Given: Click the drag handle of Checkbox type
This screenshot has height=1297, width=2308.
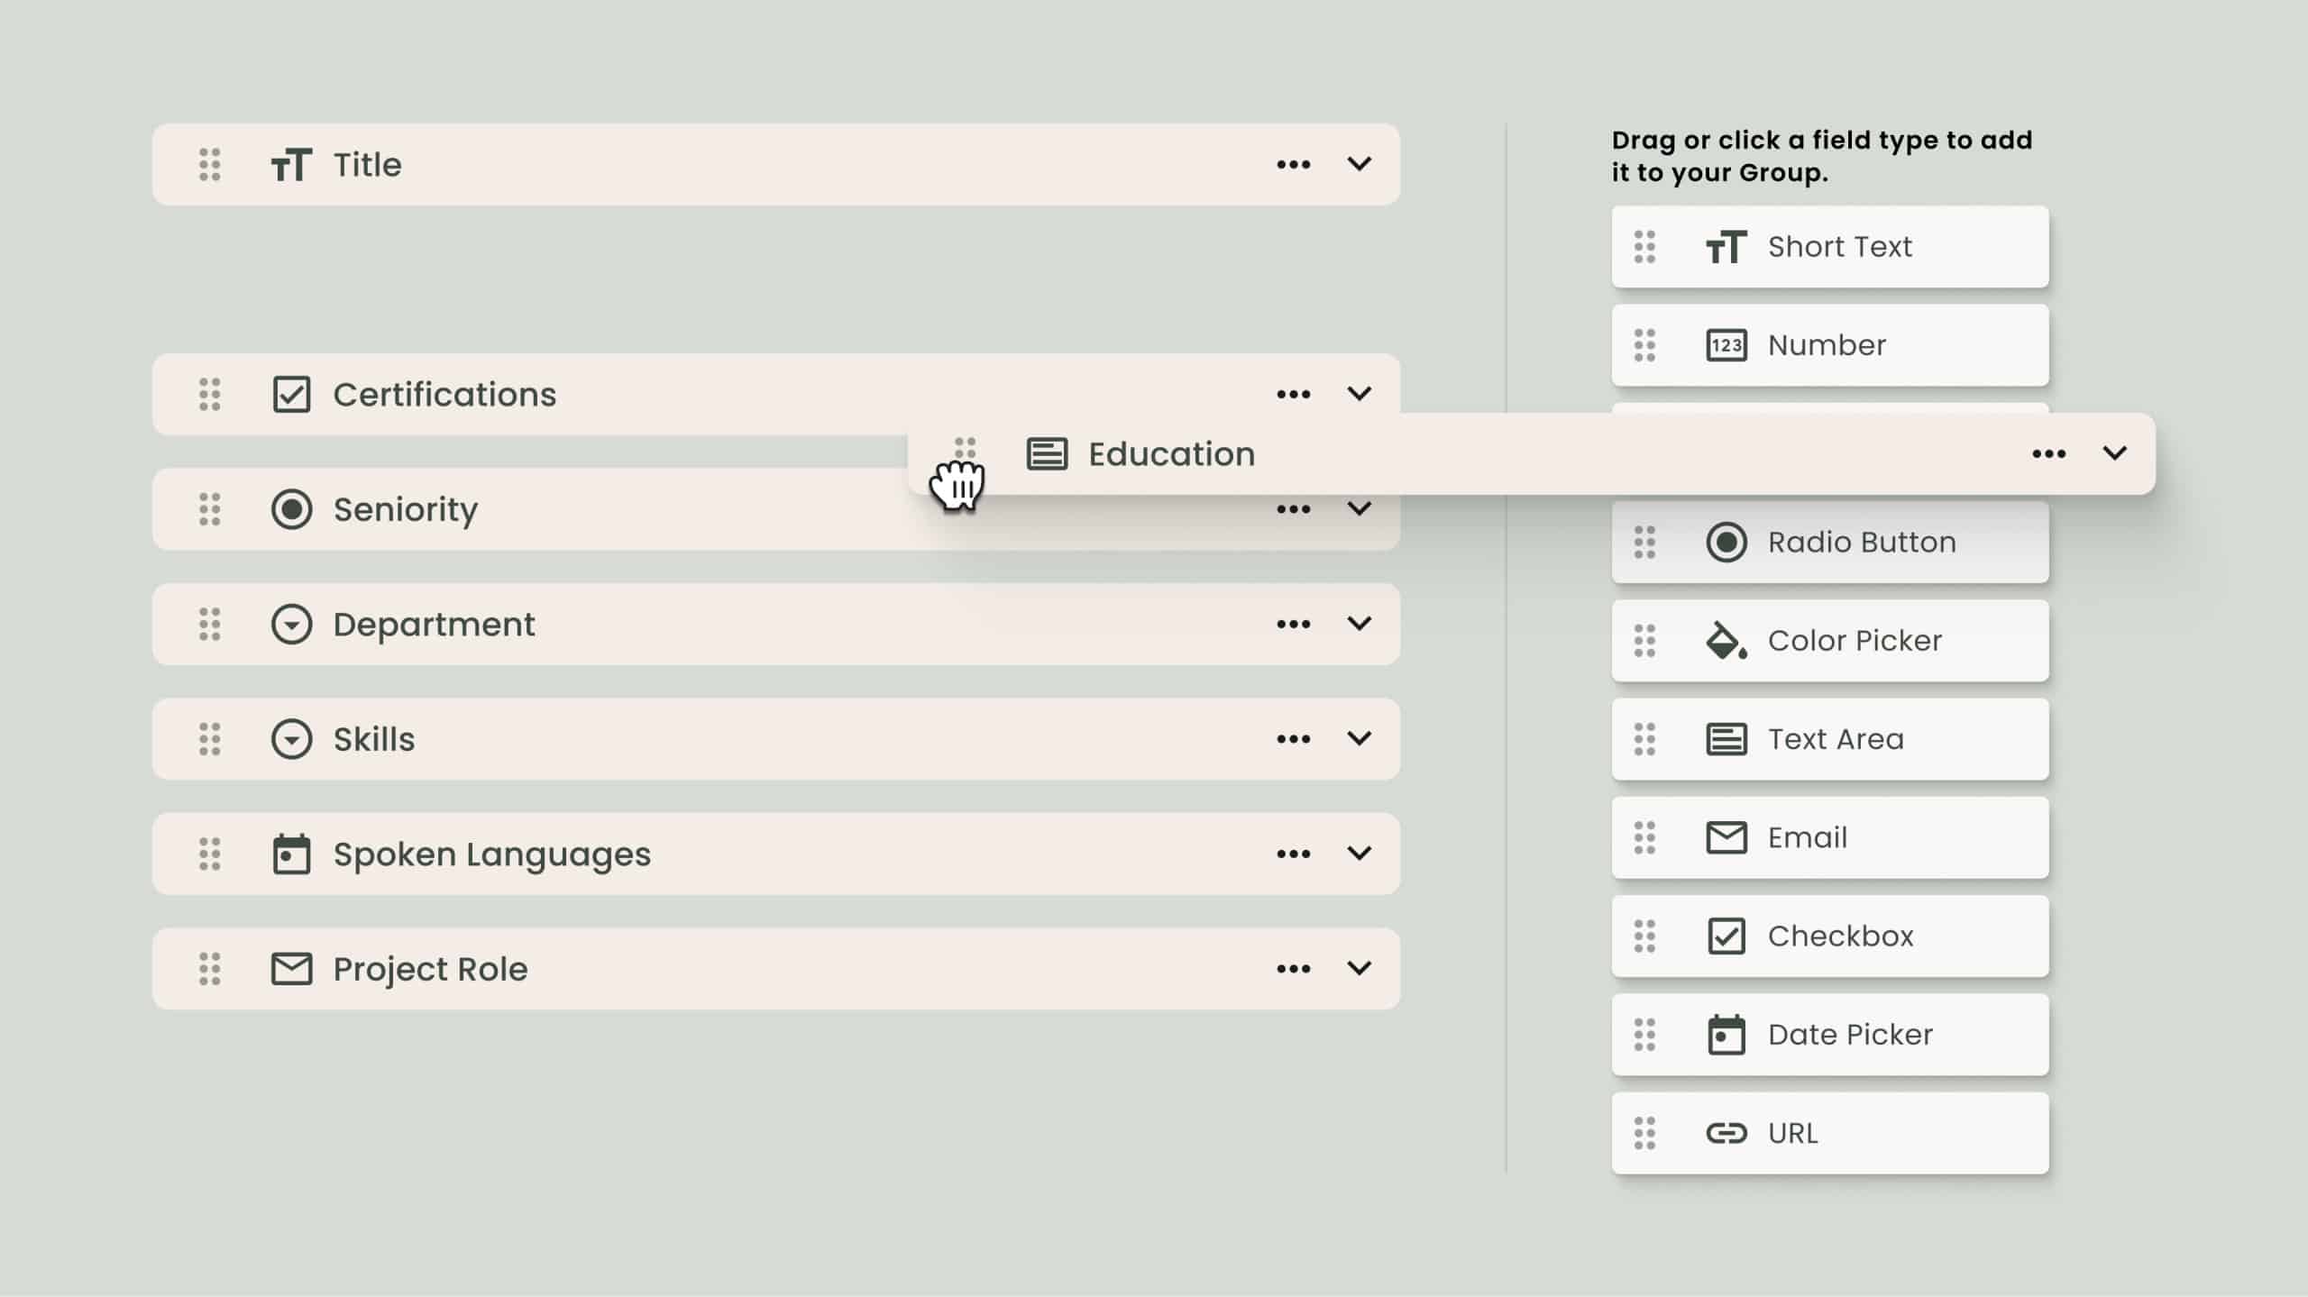Looking at the screenshot, I should (1644, 936).
